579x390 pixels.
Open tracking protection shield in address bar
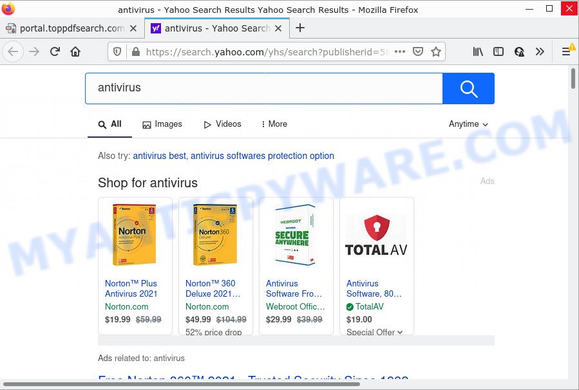pos(117,51)
